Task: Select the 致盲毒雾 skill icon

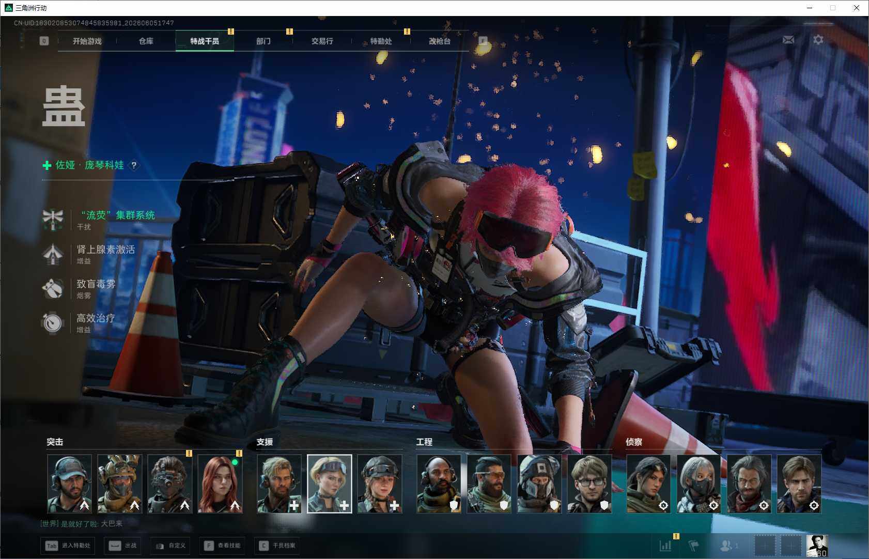Action: click(53, 289)
